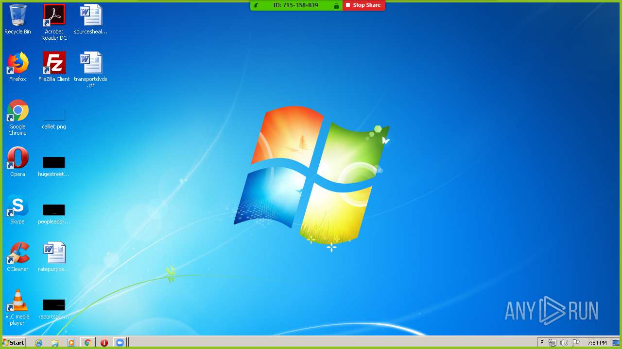Open Windows Explorer folder in taskbar
Screen dimensions: 622x349
pyautogui.click(x=55, y=343)
